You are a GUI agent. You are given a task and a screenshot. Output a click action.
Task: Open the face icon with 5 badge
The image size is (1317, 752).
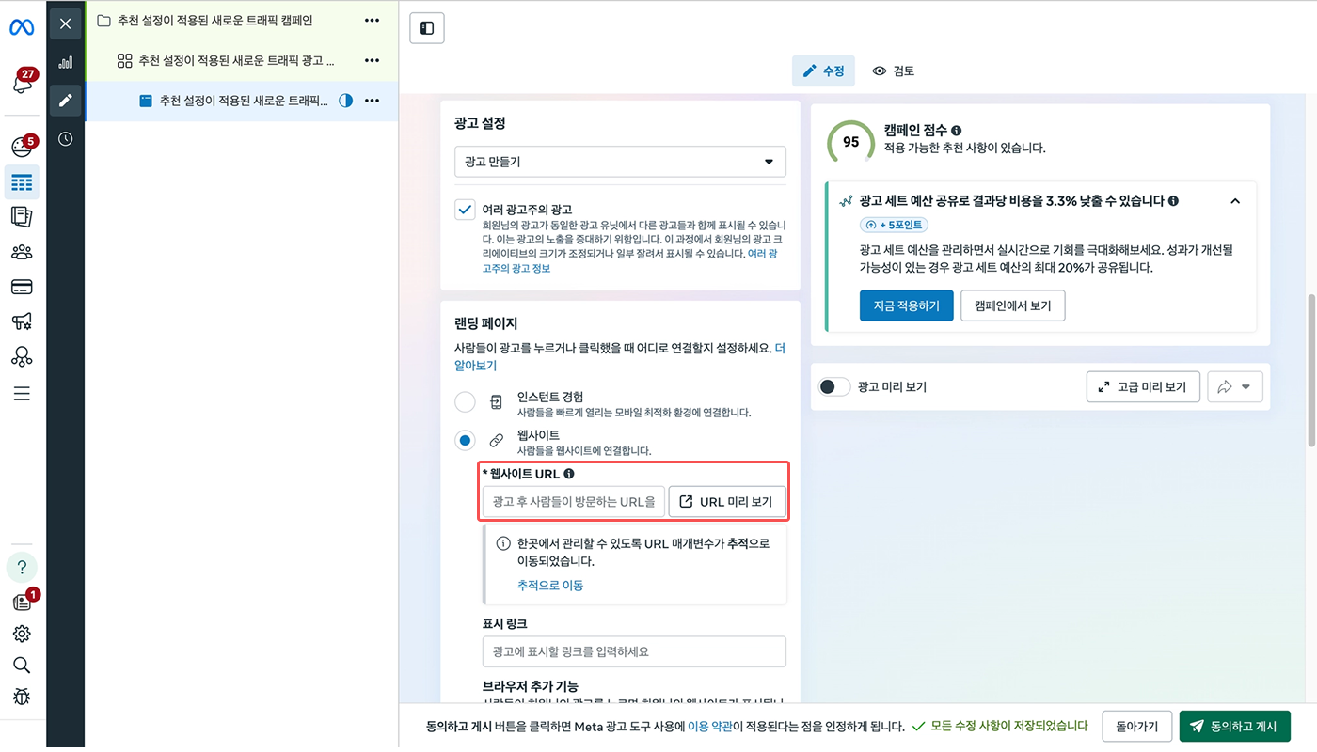click(22, 147)
